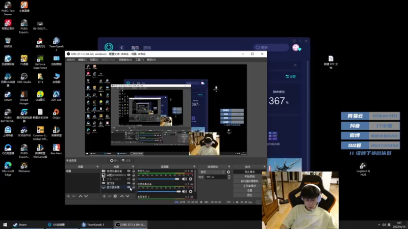The image size is (408, 229).
Task: Go back in UU加速器 window
Action: point(121,47)
